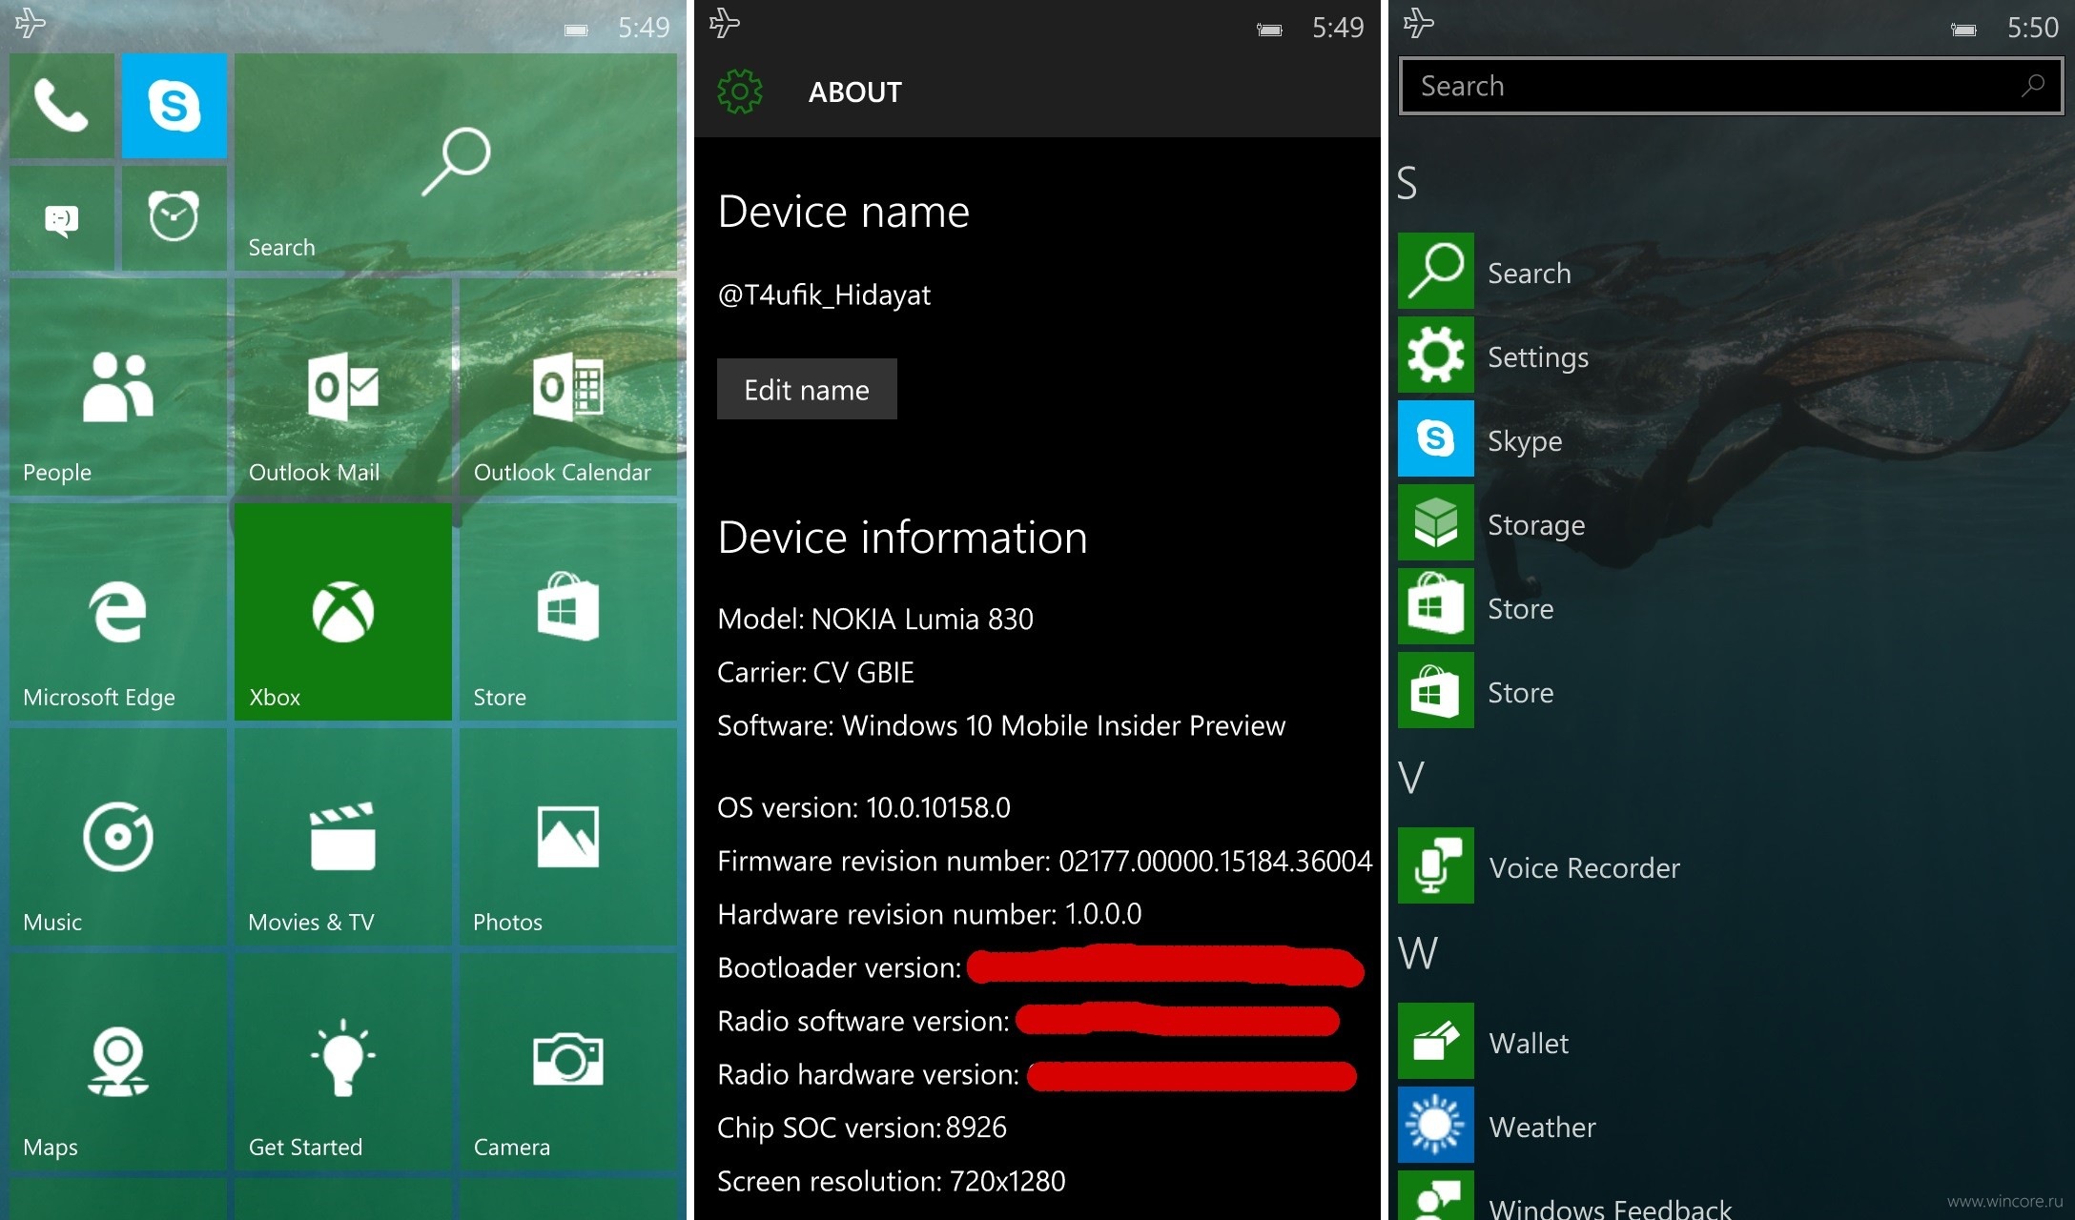Click the Edit name button
Image resolution: width=2075 pixels, height=1220 pixels.
tap(807, 389)
